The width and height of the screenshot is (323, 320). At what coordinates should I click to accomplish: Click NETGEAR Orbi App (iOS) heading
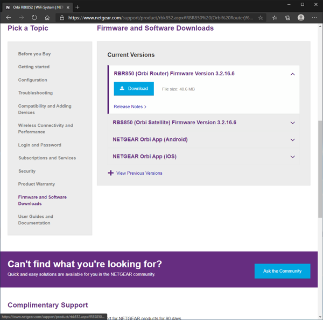click(x=144, y=157)
